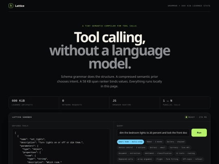This screenshot has width=219, height=164.
Task: Select 'Document · extraction' preset chip
Action: point(129,153)
